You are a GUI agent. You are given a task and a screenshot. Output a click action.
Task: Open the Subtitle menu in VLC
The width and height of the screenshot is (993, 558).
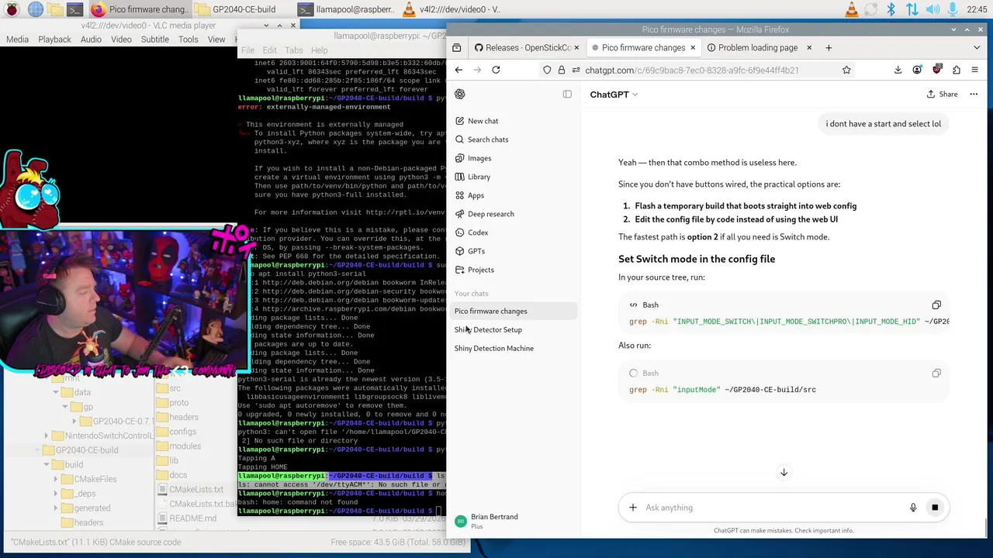point(154,40)
